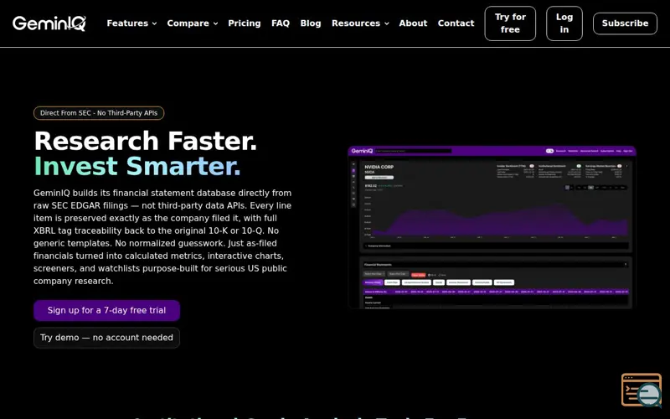Visit the Blog link in the navigation

(x=311, y=23)
